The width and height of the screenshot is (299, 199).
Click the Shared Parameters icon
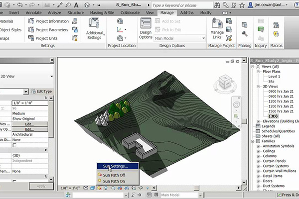point(75,21)
